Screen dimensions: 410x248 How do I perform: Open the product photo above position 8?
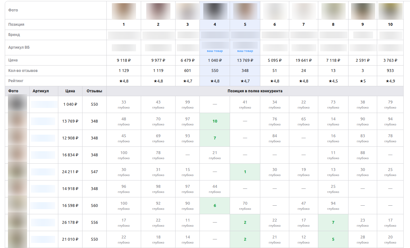[333, 11]
